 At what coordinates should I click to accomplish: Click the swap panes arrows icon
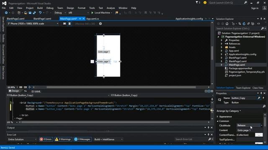[x=26, y=91]
